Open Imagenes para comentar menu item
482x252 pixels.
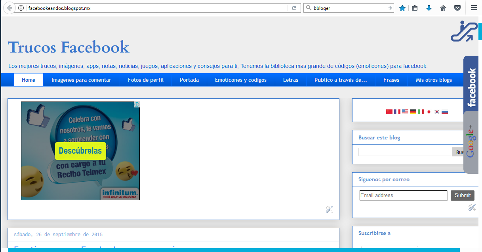pos(81,80)
